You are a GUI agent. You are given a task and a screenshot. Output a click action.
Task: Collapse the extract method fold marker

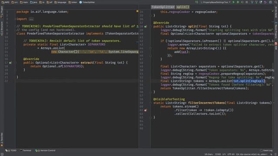[15, 62]
